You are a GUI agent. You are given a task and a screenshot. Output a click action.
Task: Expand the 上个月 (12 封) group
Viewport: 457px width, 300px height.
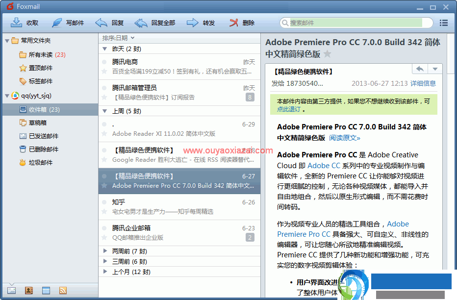(105, 272)
